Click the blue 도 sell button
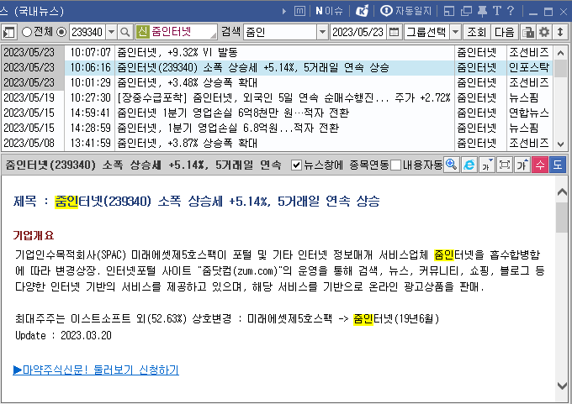Viewport: 572px width, 404px height. tap(558, 165)
